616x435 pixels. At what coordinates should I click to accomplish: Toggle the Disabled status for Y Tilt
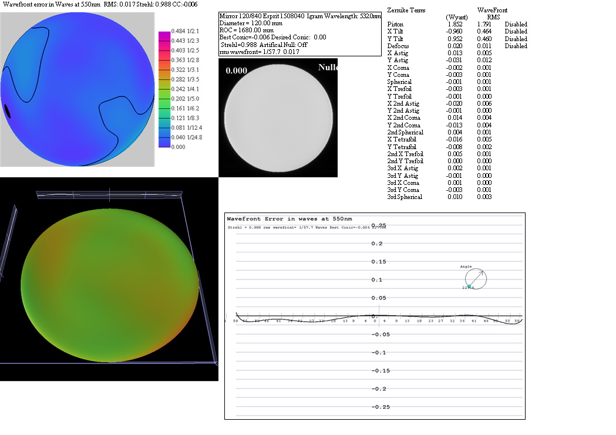516,39
